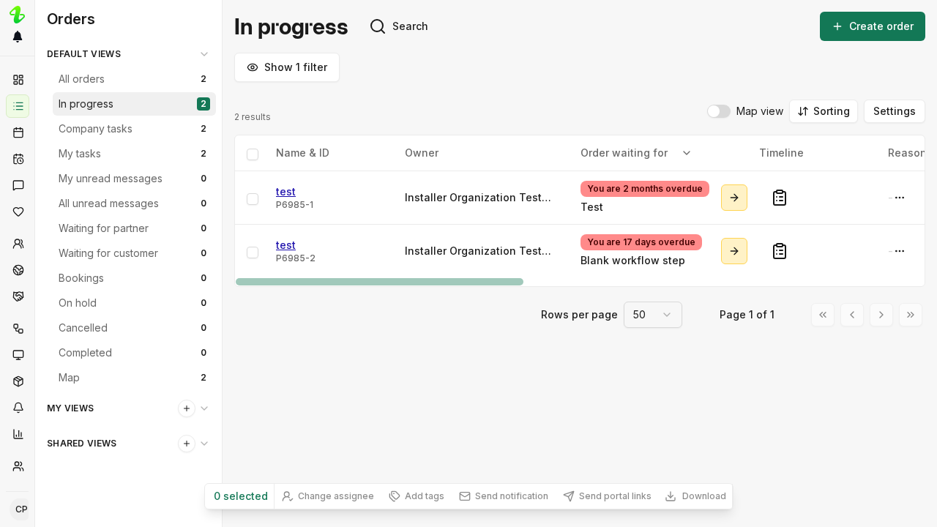Open the handshake partners icon in sidebar
This screenshot has height=527, width=937.
coord(18,296)
